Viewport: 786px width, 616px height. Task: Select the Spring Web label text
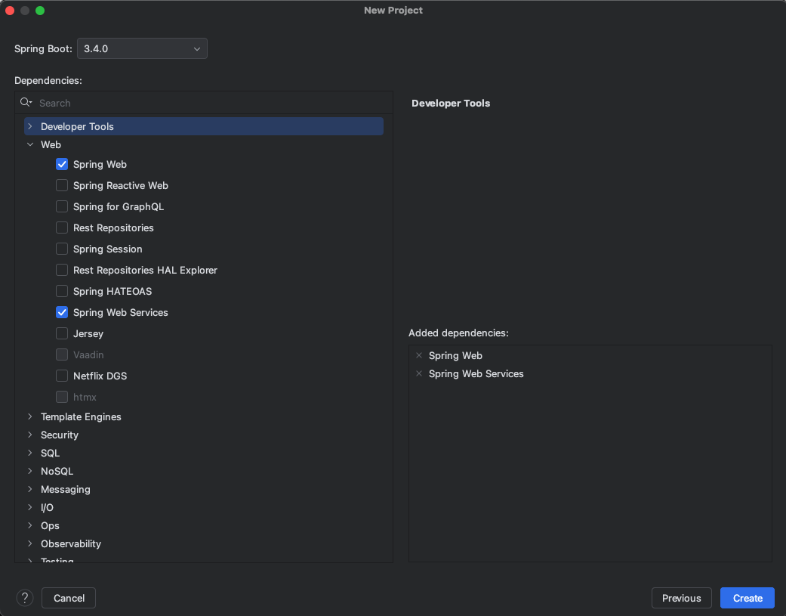click(x=100, y=164)
